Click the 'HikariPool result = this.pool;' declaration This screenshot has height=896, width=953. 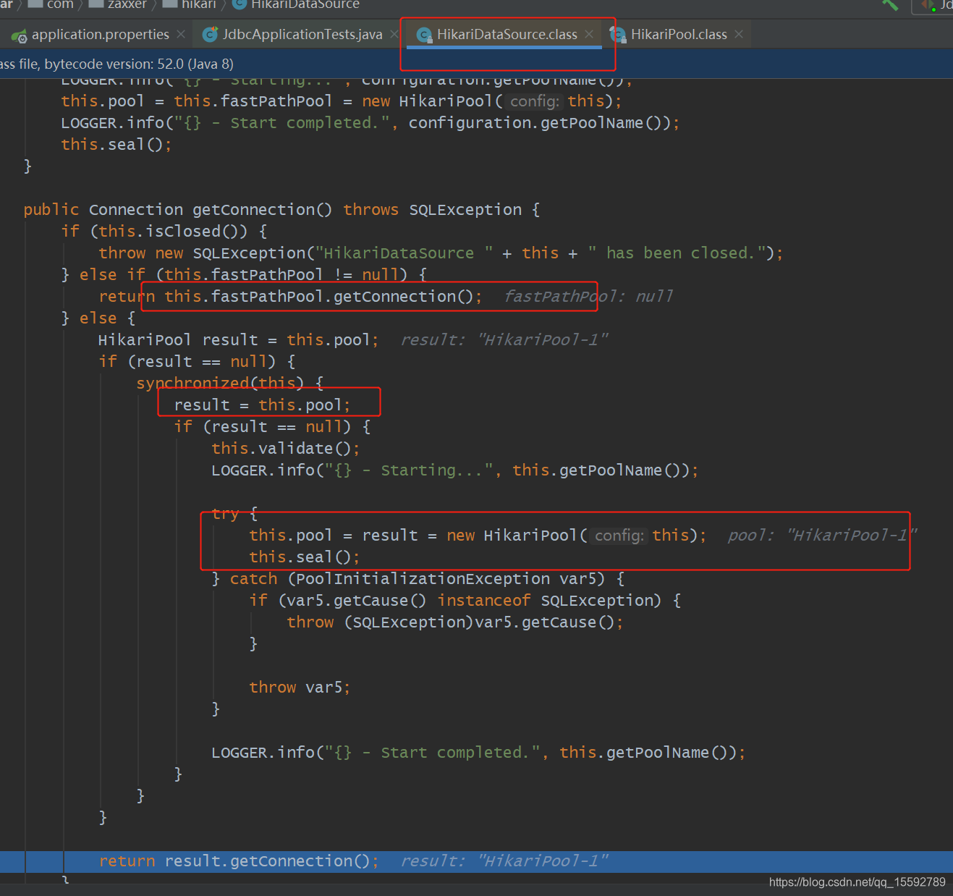point(239,340)
